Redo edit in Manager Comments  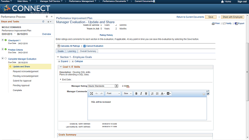point(101,93)
